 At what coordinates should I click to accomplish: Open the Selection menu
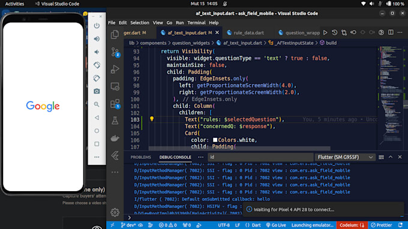pos(139,23)
